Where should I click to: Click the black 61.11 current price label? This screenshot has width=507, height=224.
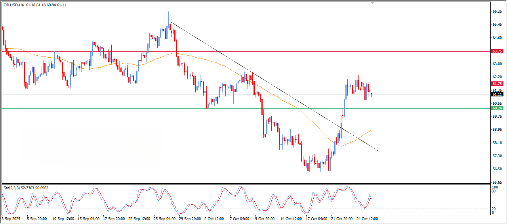click(x=497, y=94)
